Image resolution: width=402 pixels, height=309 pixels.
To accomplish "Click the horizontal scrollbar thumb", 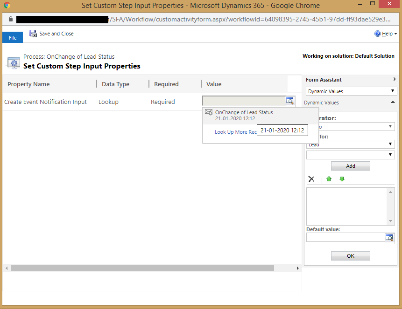I will (x=142, y=268).
